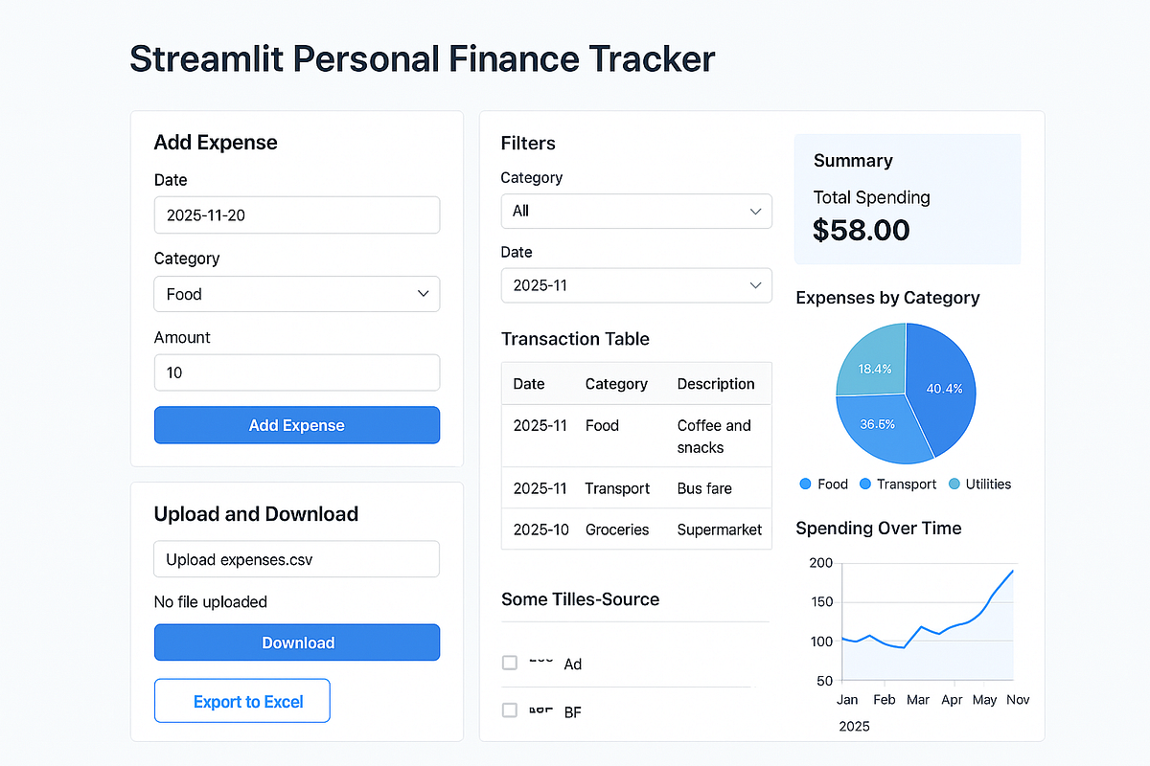Open the Date filter dropdown showing 2025-11
This screenshot has width=1150, height=766.
tap(636, 285)
